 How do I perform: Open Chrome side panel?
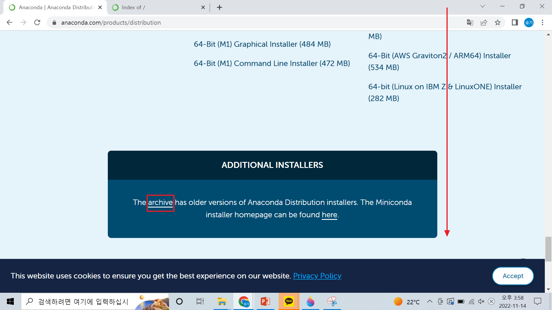[515, 22]
